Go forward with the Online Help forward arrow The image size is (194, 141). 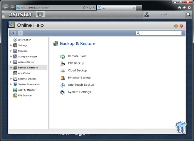[x=20, y=33]
